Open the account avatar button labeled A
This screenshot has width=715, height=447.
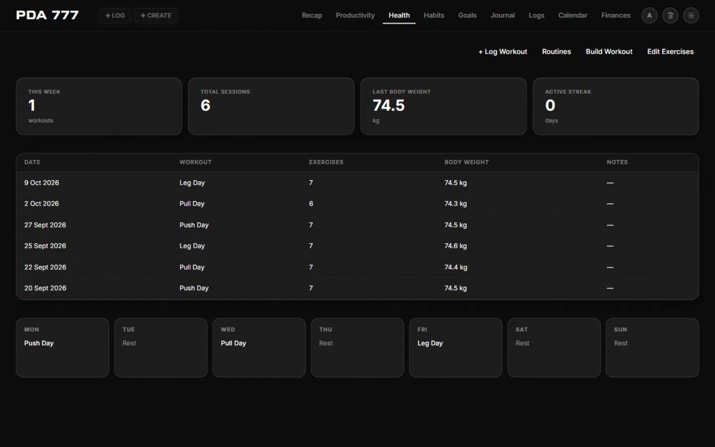click(x=649, y=15)
